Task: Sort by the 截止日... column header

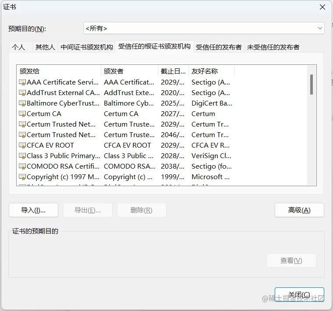Action: pos(174,71)
